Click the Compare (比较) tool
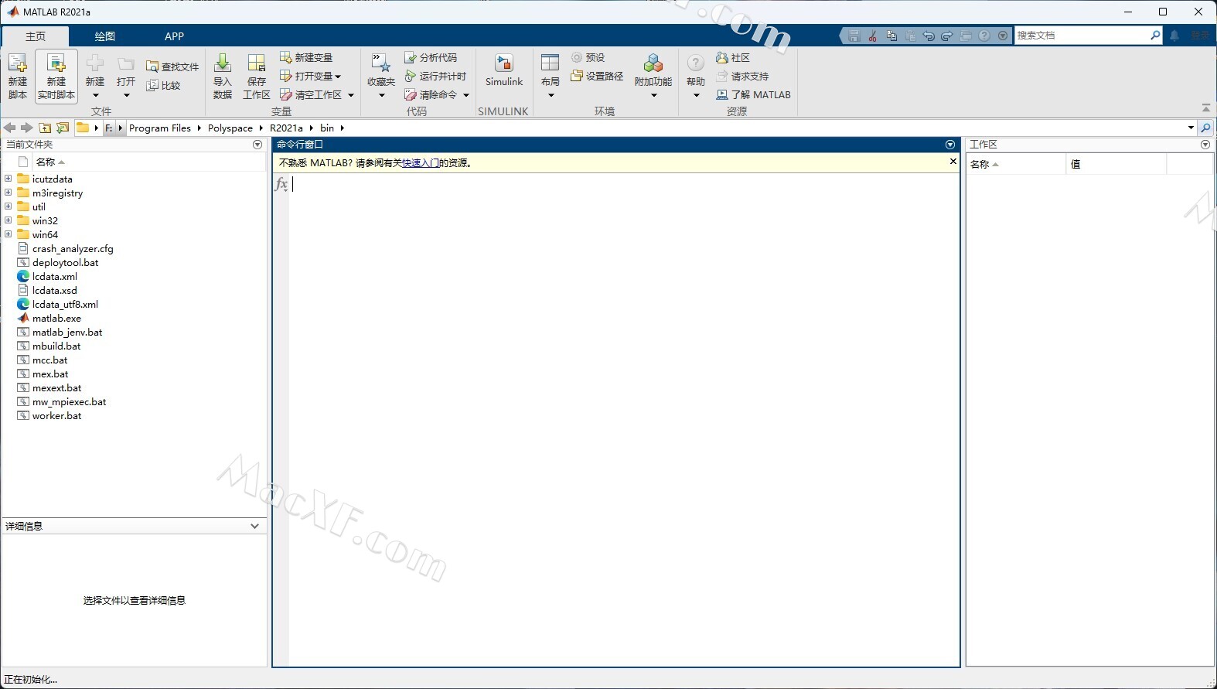This screenshot has width=1217, height=689. [x=164, y=85]
